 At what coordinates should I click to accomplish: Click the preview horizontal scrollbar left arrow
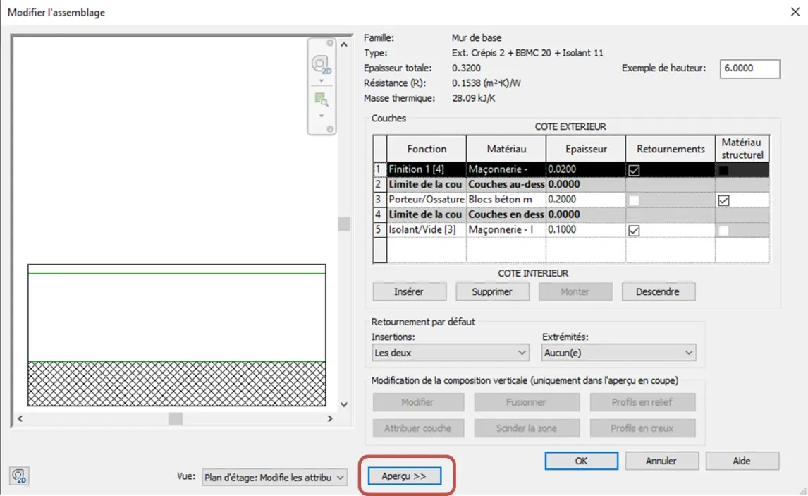(x=20, y=418)
